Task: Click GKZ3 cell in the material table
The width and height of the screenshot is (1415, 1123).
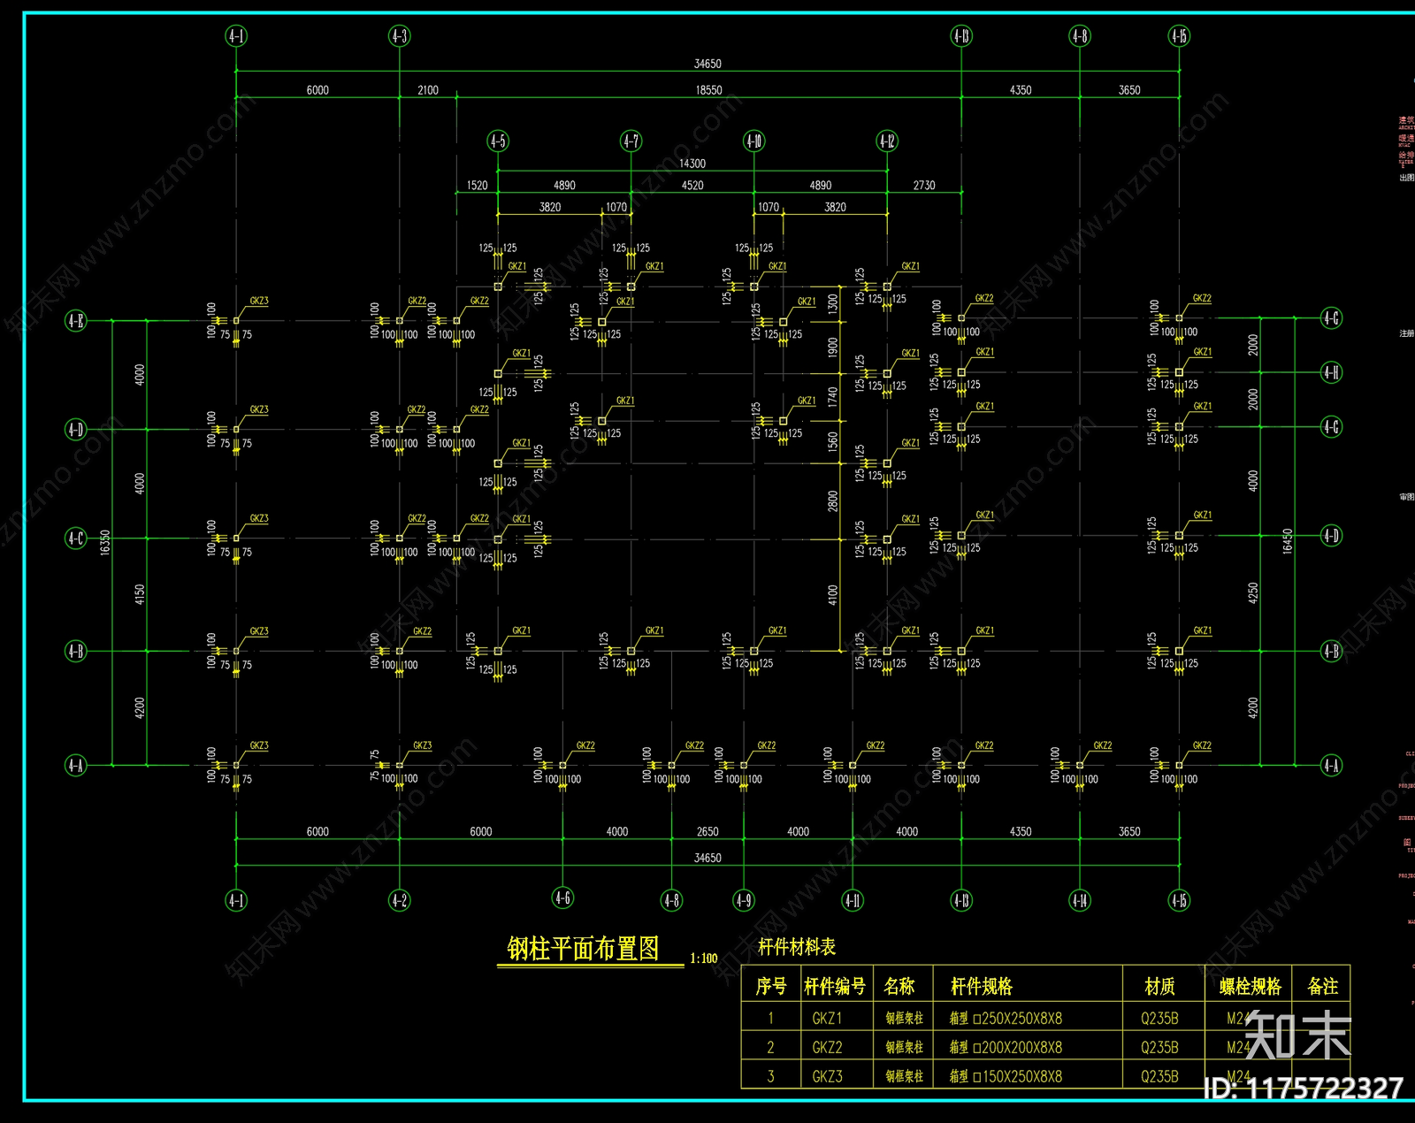Action: tap(827, 1077)
